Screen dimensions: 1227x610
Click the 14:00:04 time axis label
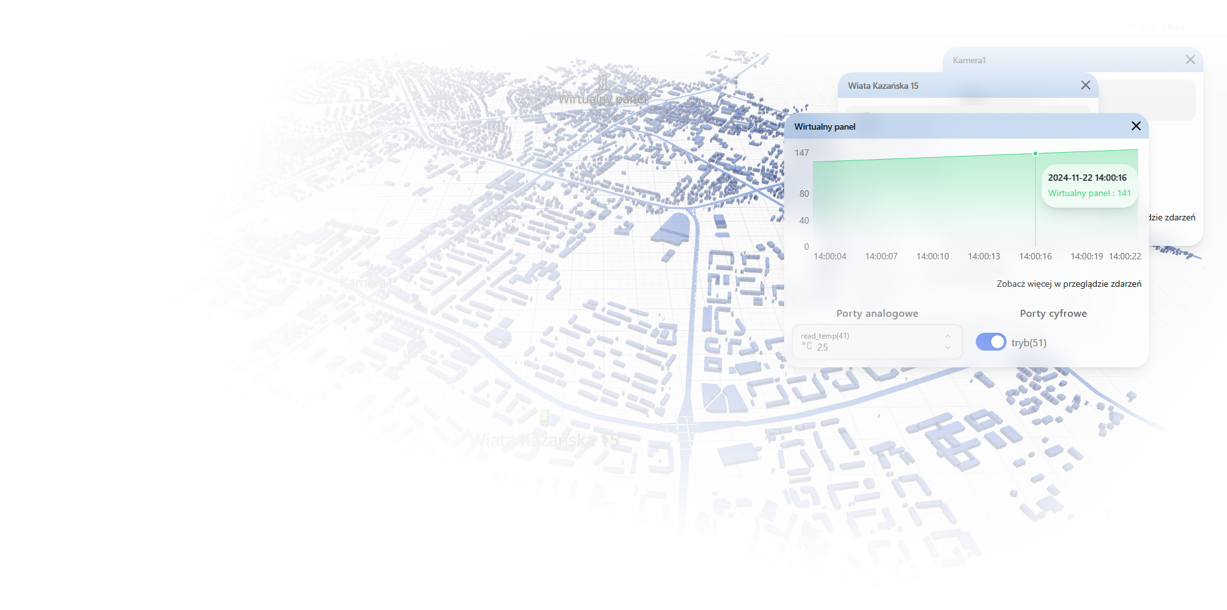pos(830,256)
